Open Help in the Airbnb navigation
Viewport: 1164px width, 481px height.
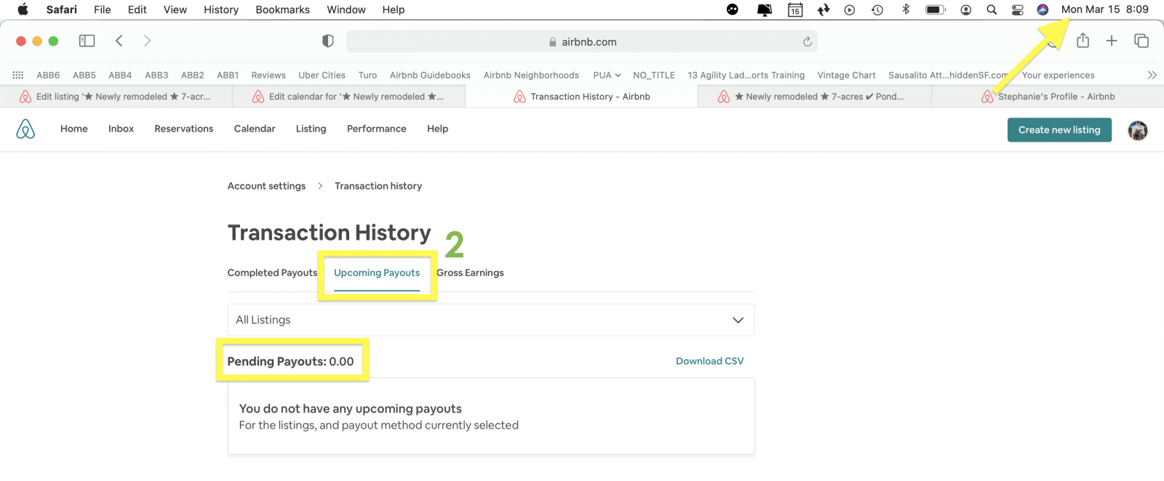[x=437, y=129]
